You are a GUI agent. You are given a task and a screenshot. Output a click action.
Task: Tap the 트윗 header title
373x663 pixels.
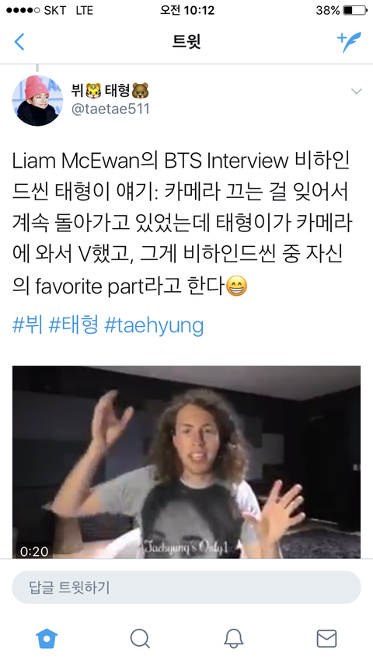coord(186,42)
